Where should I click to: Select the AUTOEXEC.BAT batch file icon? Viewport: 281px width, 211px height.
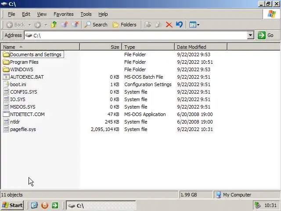[6, 77]
